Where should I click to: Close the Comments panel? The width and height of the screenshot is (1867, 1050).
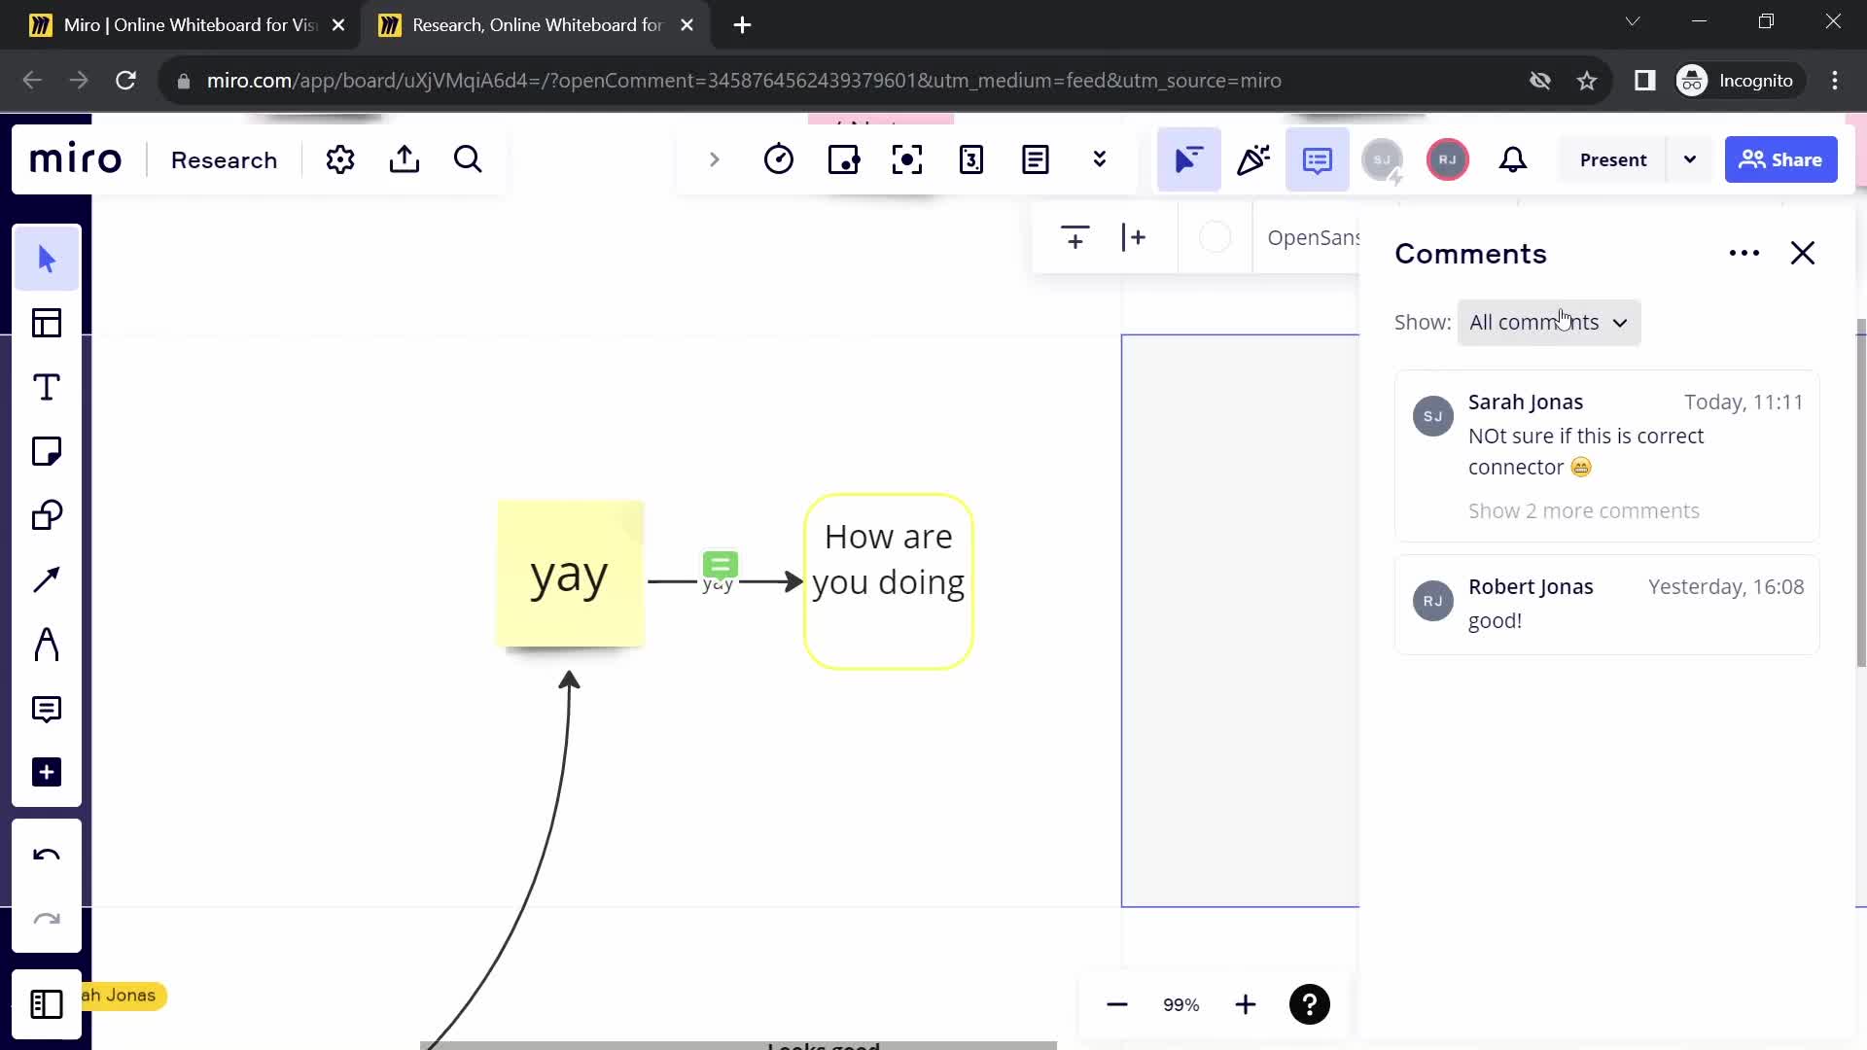pos(1803,253)
